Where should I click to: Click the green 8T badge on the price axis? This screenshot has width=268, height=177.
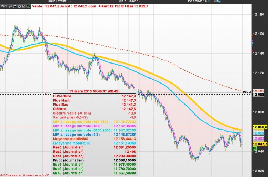point(255,148)
